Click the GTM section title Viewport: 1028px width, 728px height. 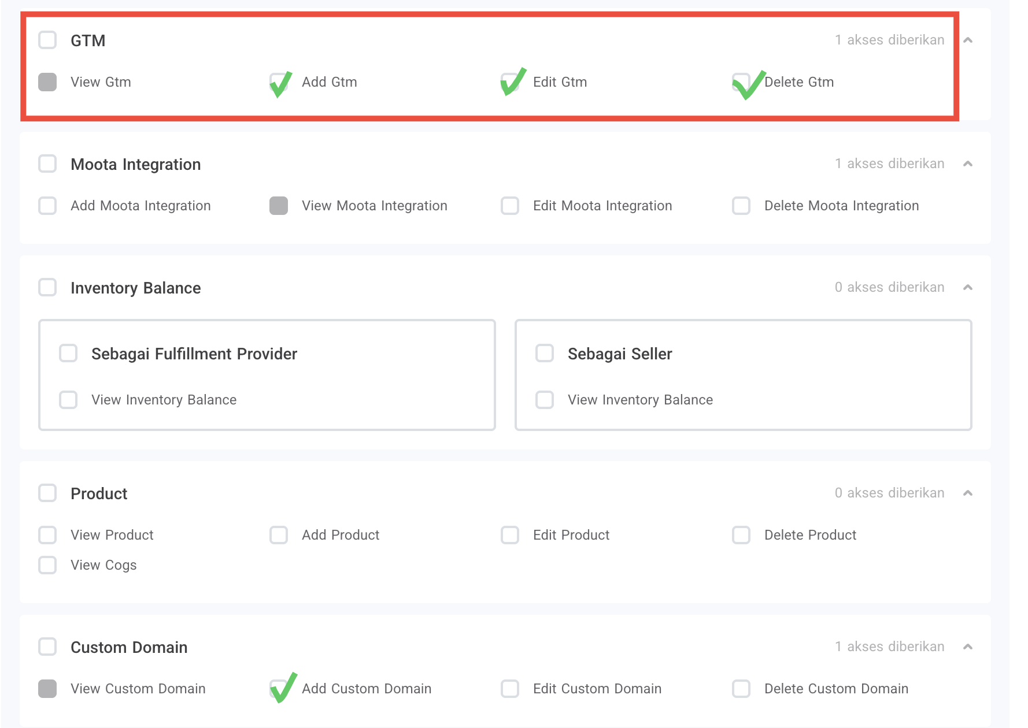[x=88, y=41]
